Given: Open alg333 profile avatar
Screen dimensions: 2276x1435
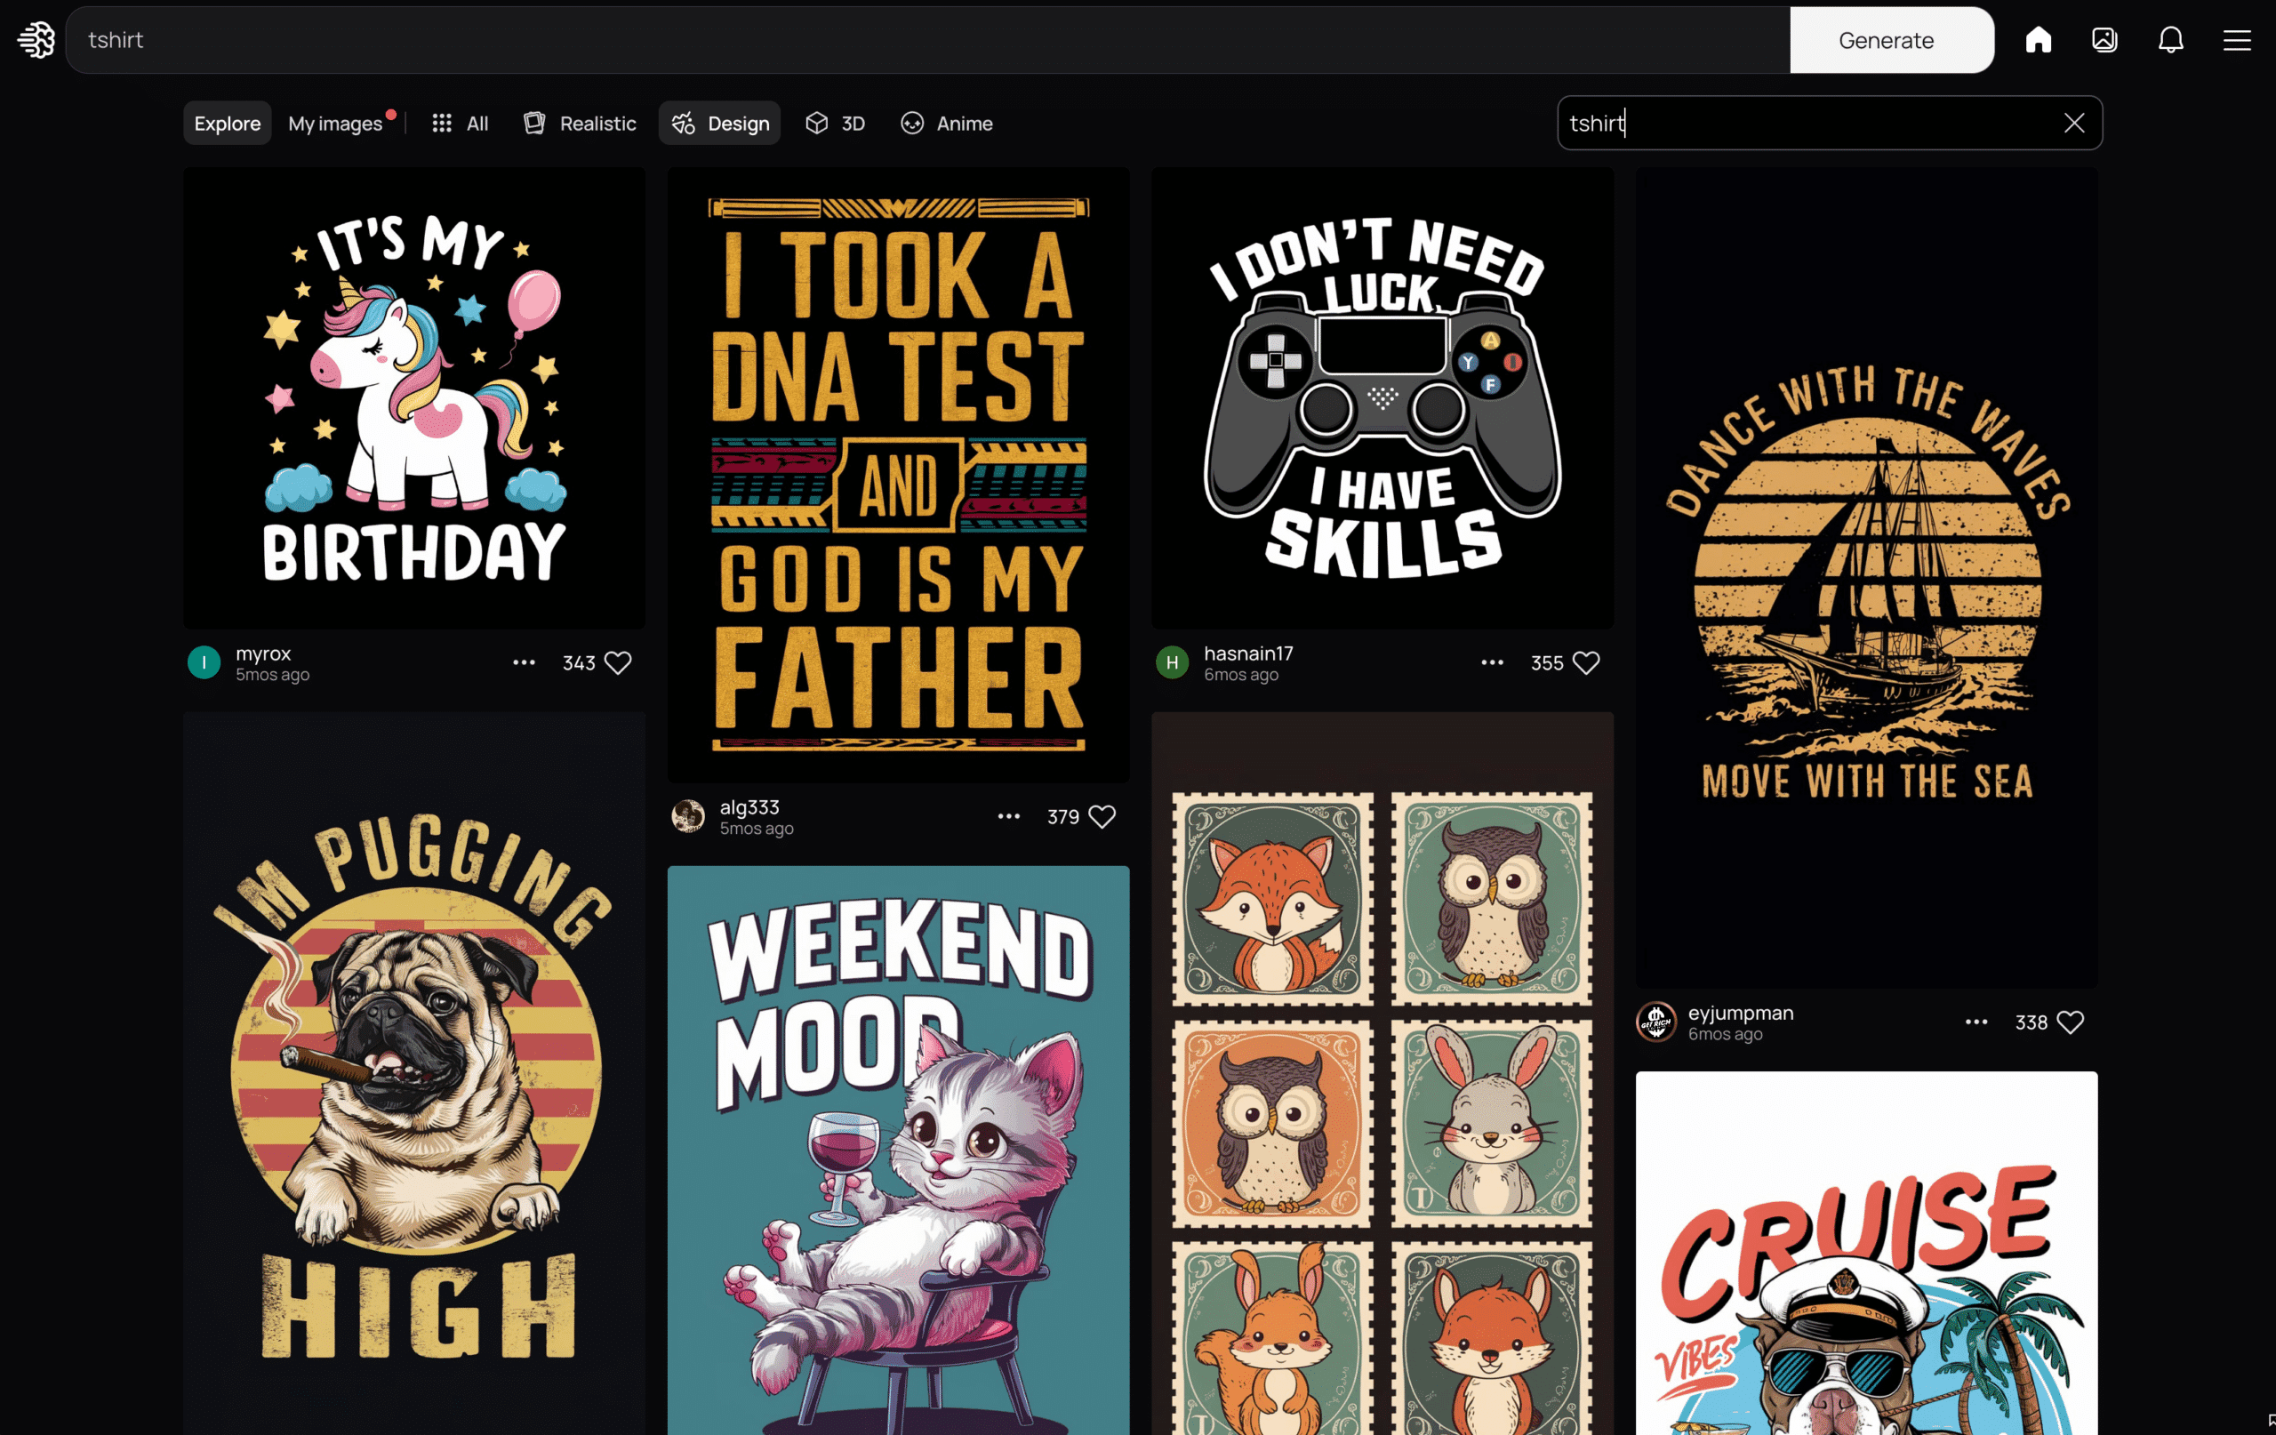Looking at the screenshot, I should [x=688, y=816].
